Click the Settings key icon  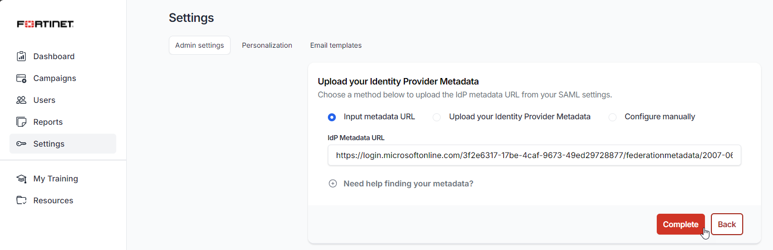[21, 144]
